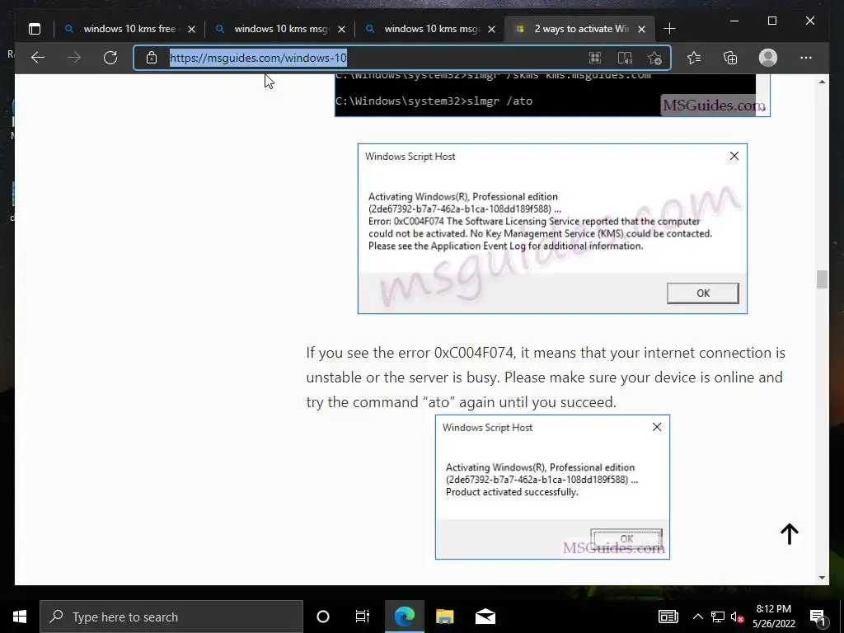Close the second "windows 10 kms msg" tab

[342, 29]
